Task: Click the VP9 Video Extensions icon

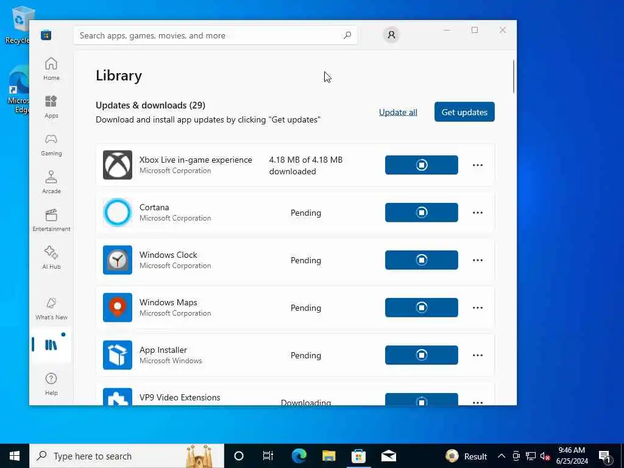Action: pyautogui.click(x=118, y=397)
